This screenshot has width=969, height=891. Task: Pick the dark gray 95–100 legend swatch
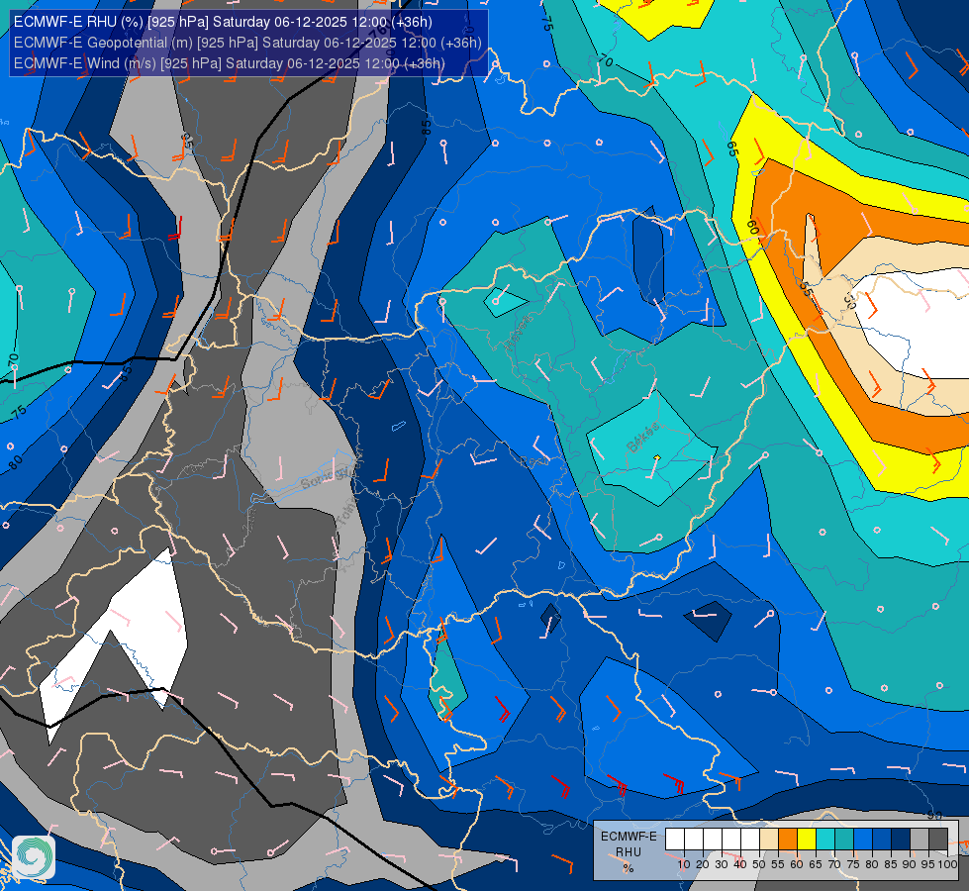click(x=938, y=840)
